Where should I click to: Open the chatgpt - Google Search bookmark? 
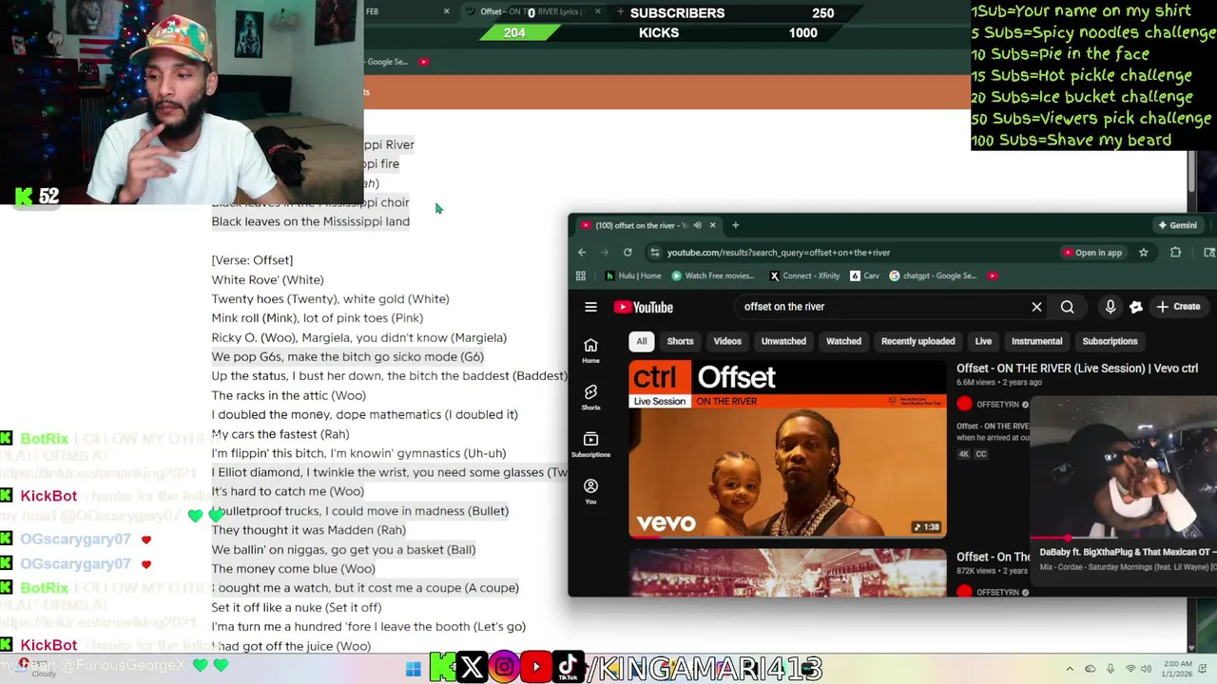(933, 275)
